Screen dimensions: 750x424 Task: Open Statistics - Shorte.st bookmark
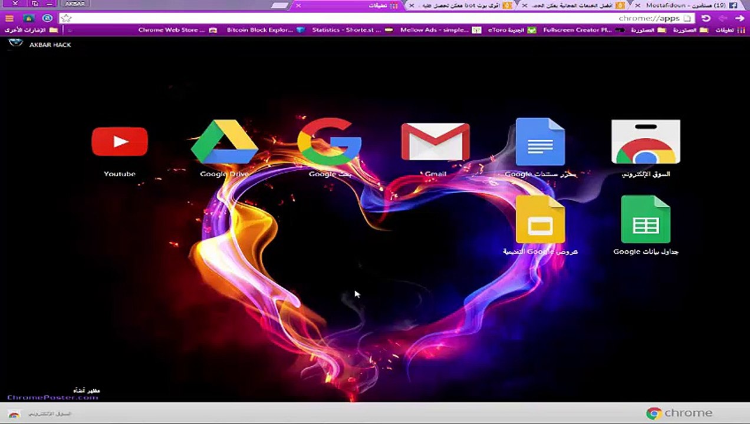(352, 30)
